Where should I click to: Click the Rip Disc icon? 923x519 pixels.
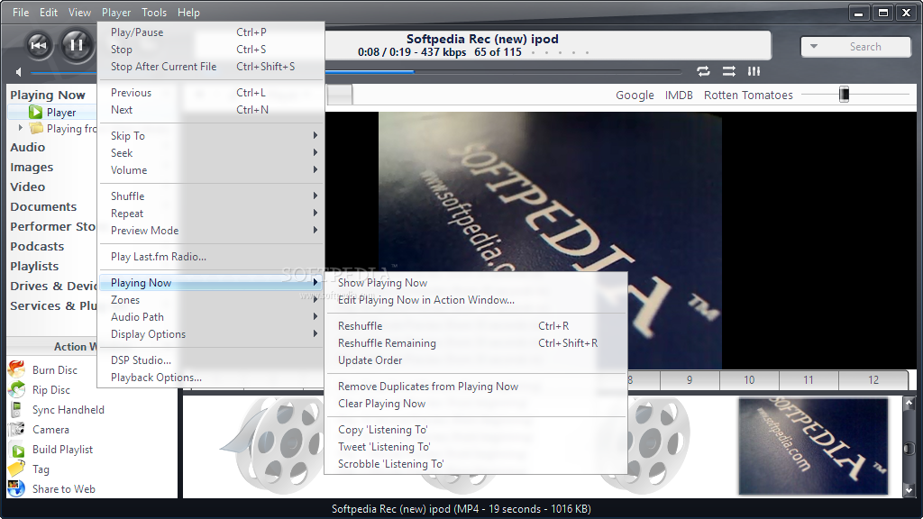click(16, 389)
